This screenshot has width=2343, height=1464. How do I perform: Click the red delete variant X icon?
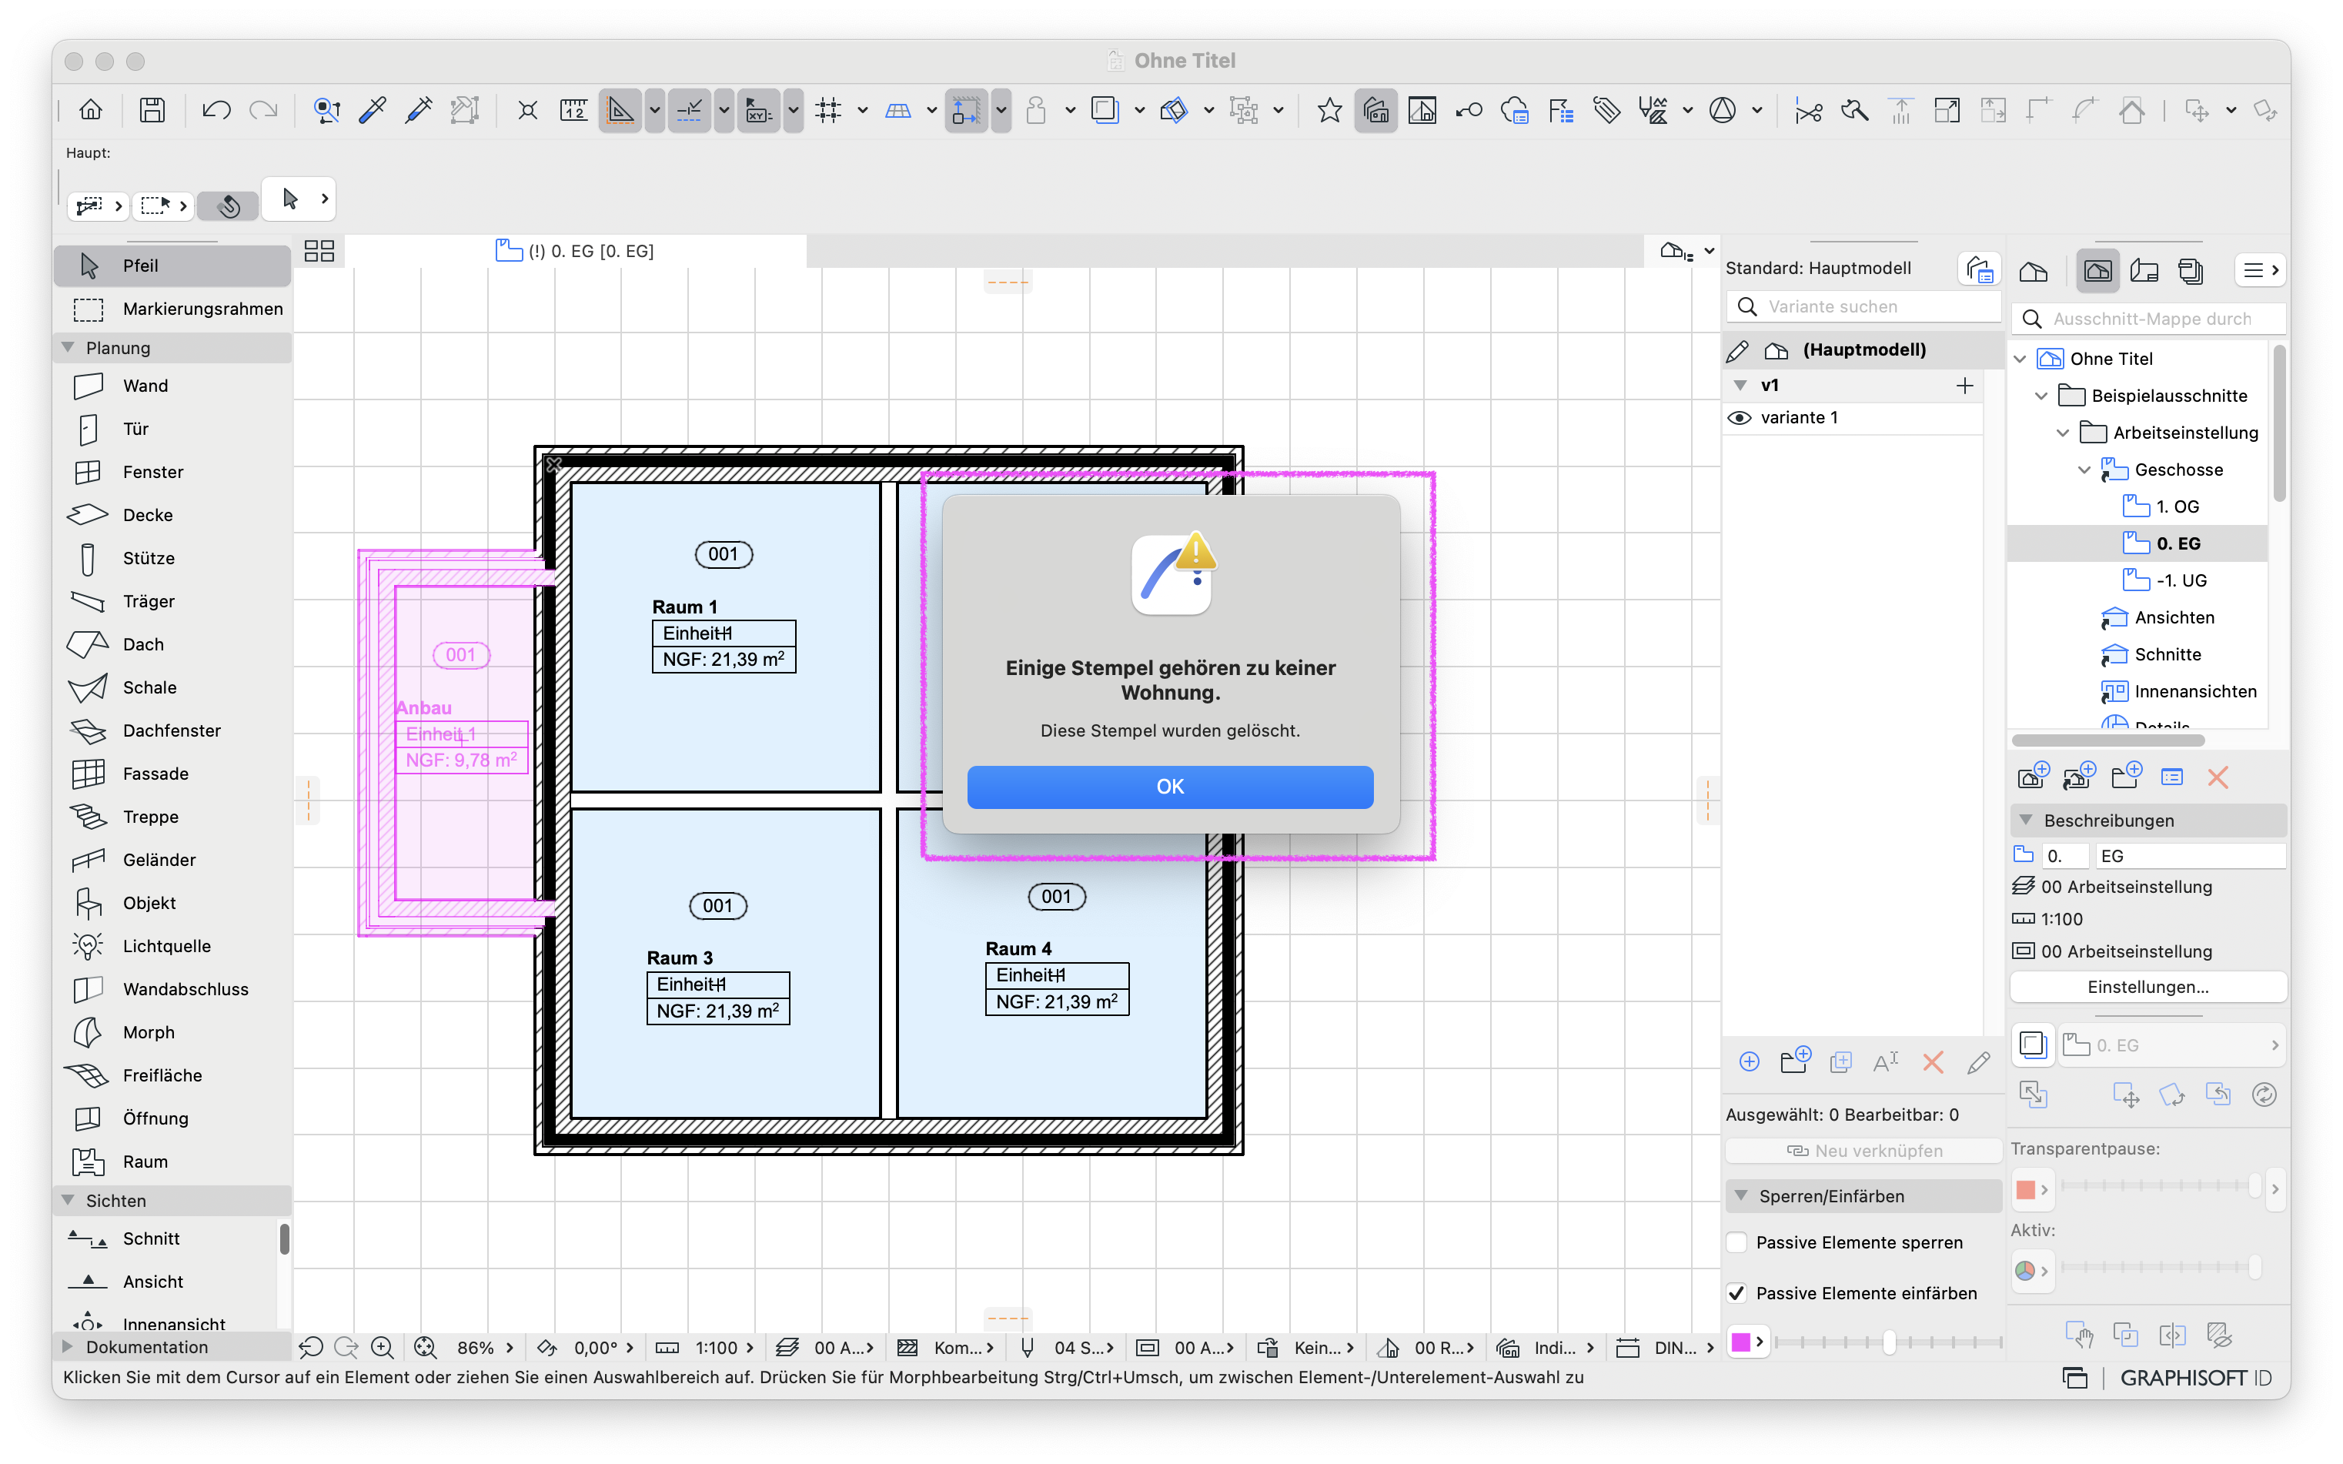[x=1933, y=1062]
